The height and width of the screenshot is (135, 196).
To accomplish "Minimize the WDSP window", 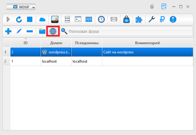I will [174, 6].
